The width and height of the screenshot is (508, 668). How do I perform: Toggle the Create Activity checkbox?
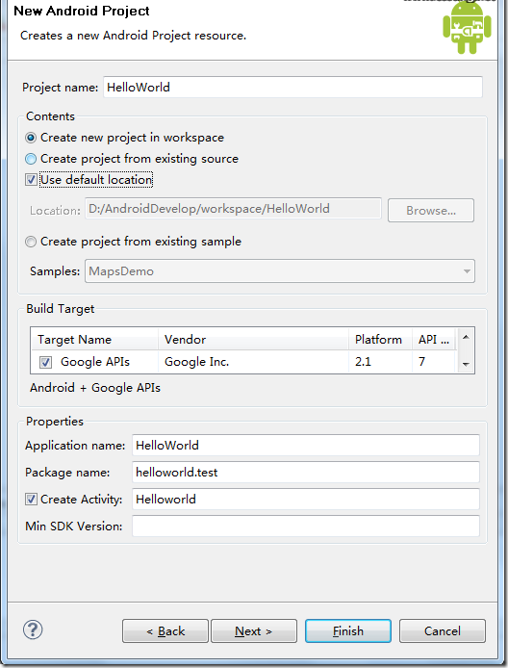[x=31, y=499]
